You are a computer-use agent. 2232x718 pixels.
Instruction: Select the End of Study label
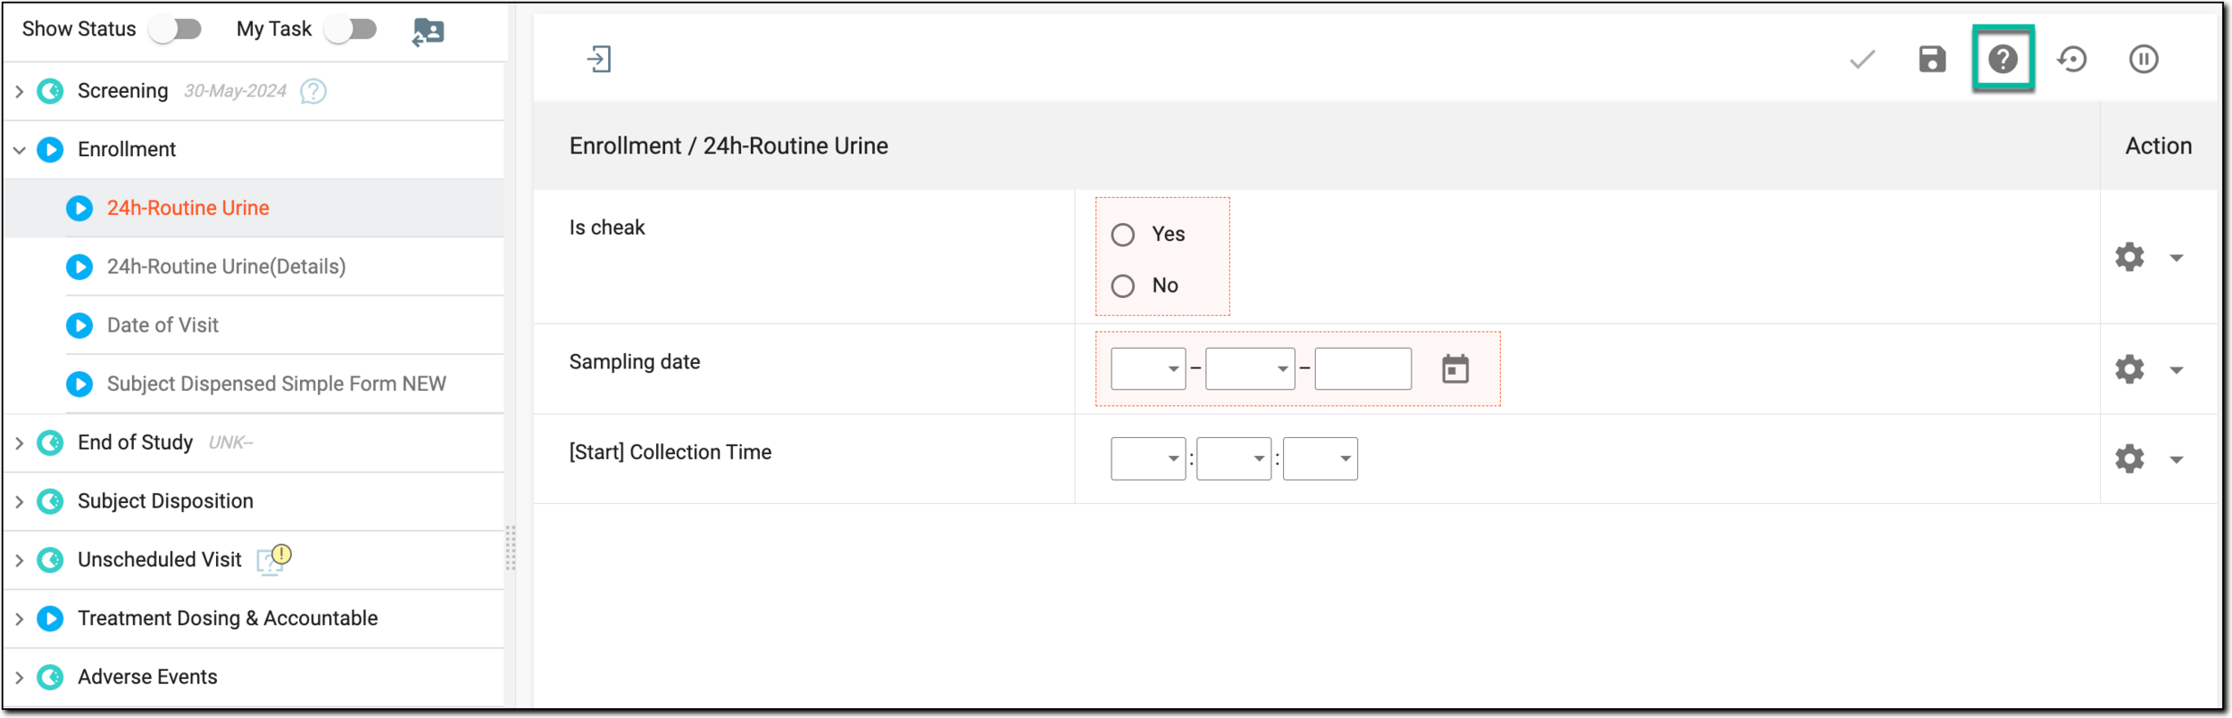coord(136,442)
